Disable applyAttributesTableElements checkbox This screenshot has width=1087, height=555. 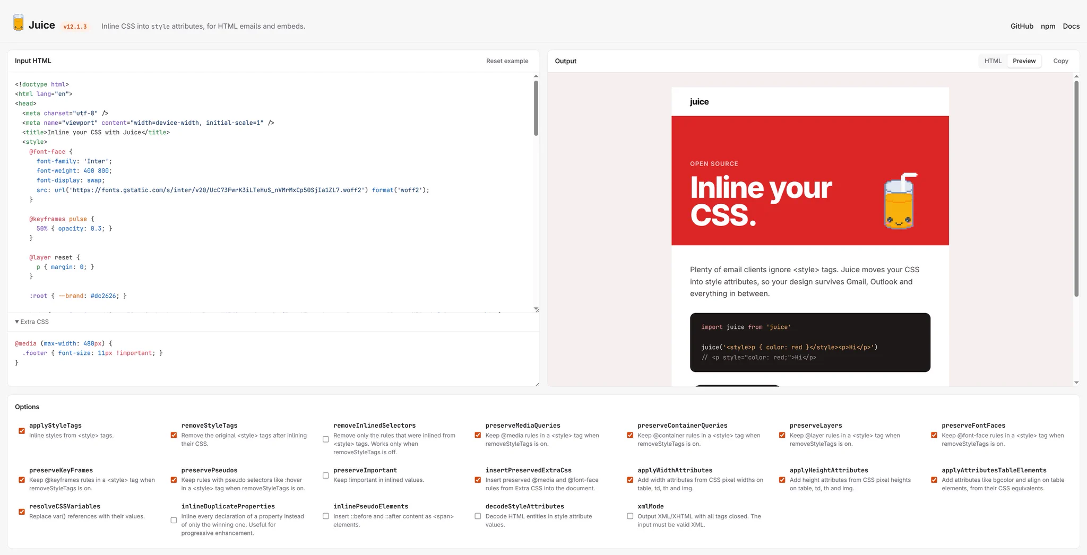click(934, 480)
